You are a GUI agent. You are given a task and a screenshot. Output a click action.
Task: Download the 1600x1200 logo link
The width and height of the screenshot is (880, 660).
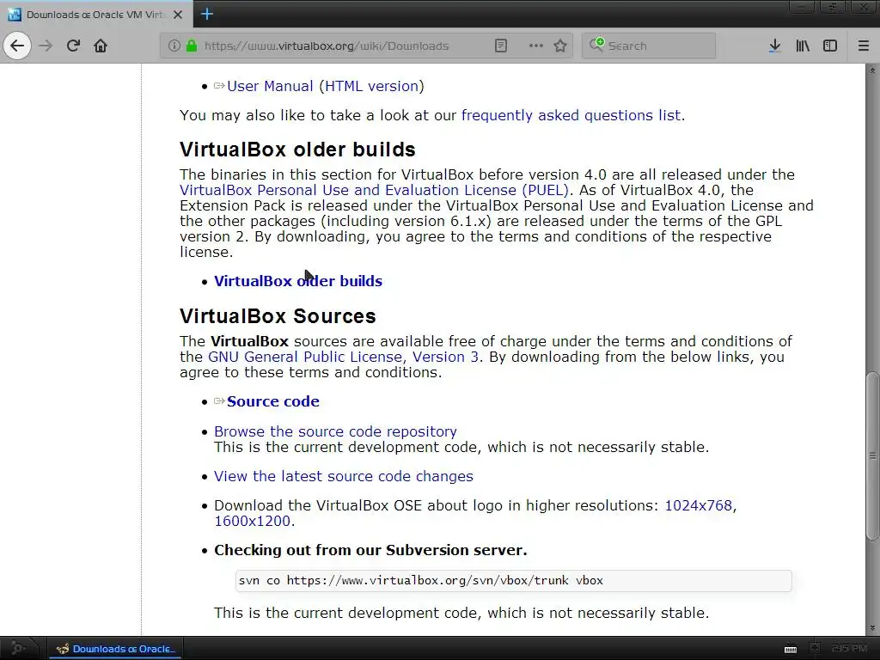pyautogui.click(x=252, y=521)
